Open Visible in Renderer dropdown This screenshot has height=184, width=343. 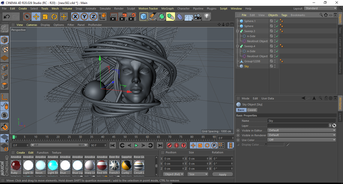[x=302, y=135]
